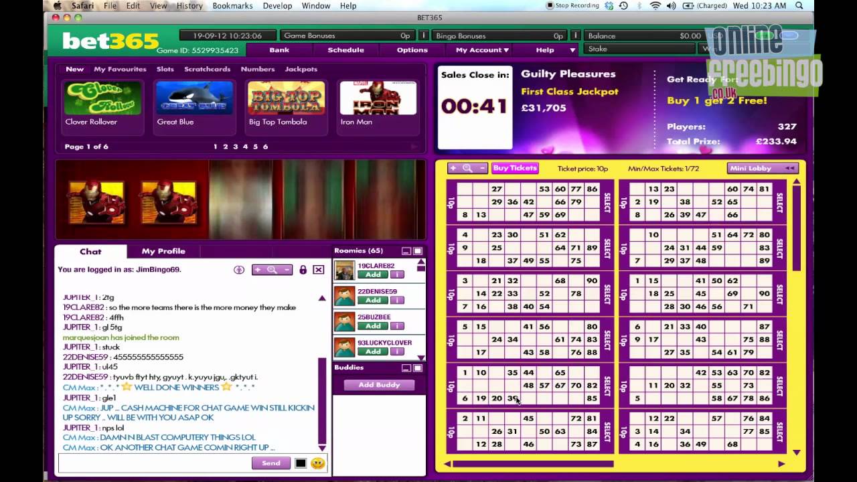Click the Add Buddy button
This screenshot has width=857, height=482.
[x=379, y=385]
